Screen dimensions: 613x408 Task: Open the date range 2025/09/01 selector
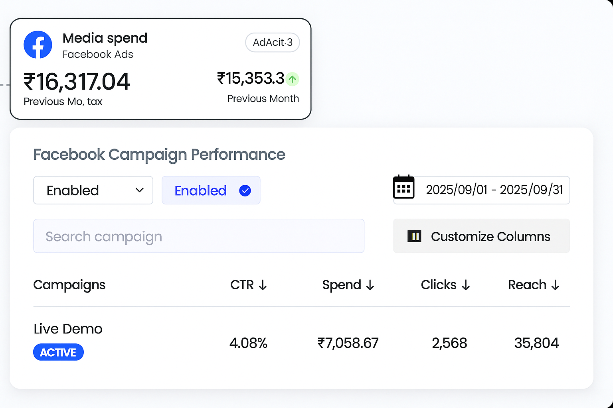point(494,190)
